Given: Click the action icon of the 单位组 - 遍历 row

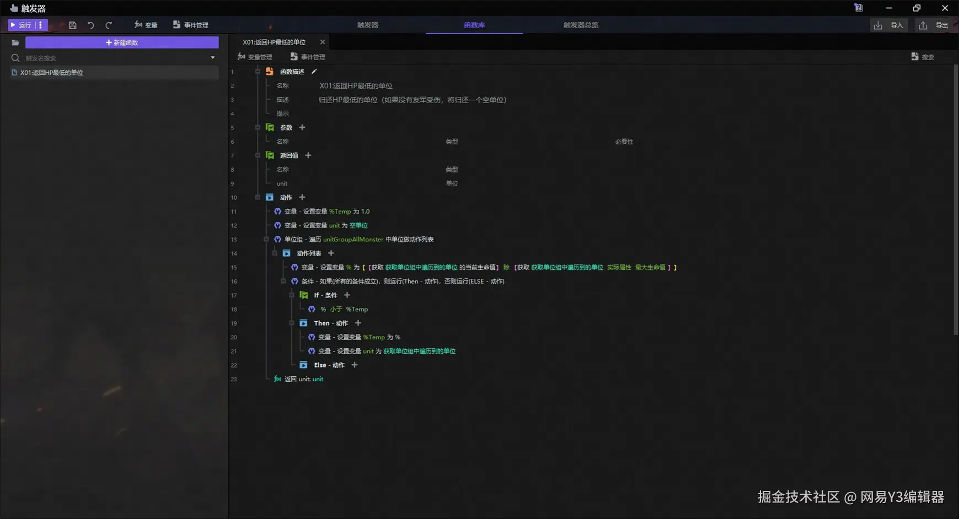Looking at the screenshot, I should 278,239.
